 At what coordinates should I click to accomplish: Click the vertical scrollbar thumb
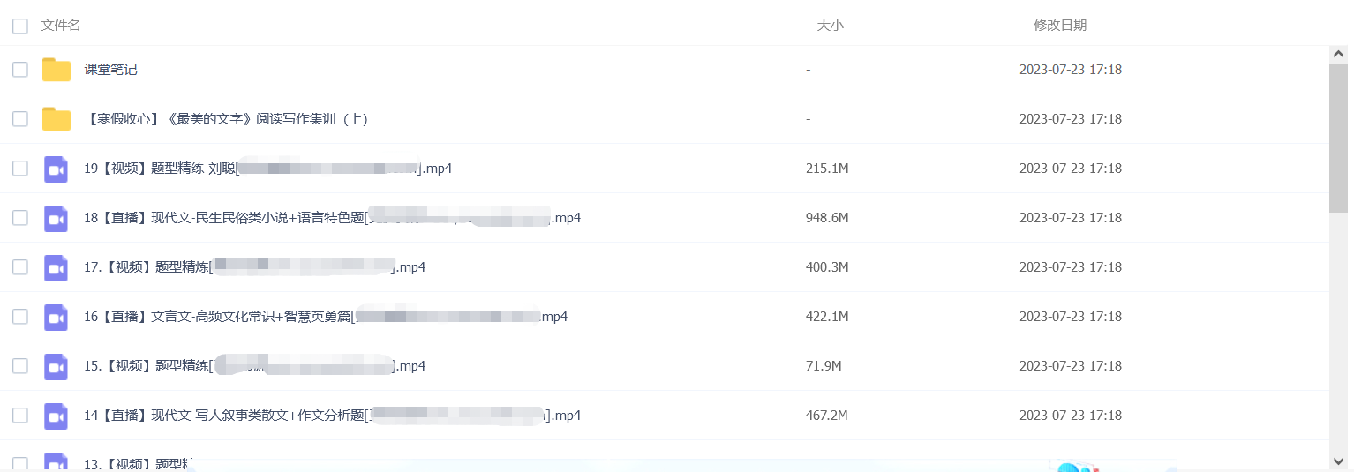click(x=1338, y=138)
